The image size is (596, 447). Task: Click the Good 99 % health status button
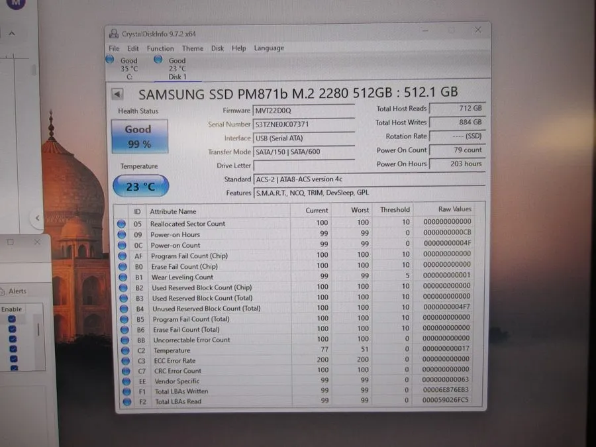(140, 136)
